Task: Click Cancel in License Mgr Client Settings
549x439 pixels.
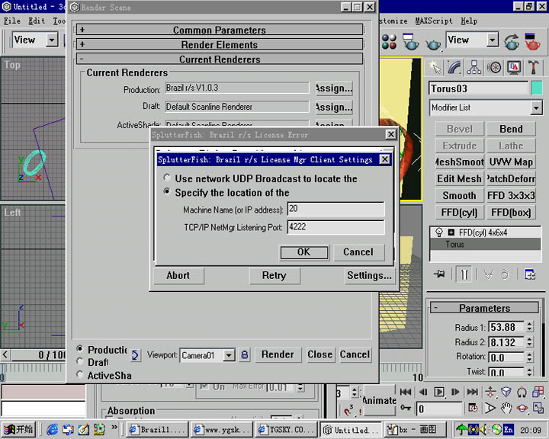Action: pos(358,252)
